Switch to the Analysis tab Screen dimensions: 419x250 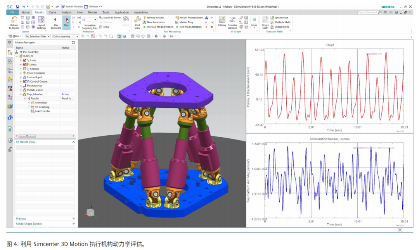tap(66, 12)
